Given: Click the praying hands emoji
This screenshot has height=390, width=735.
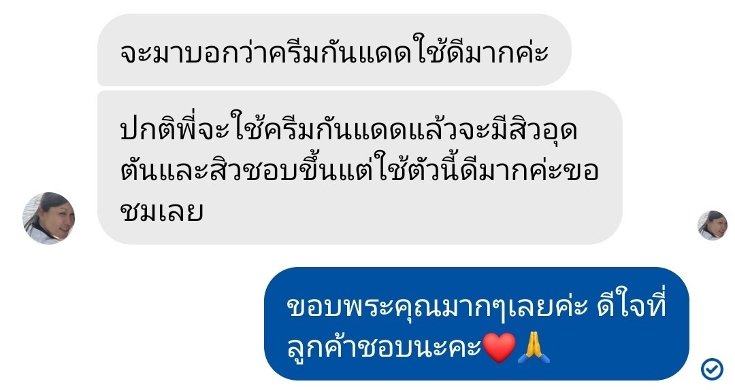Looking at the screenshot, I should pos(534,348).
